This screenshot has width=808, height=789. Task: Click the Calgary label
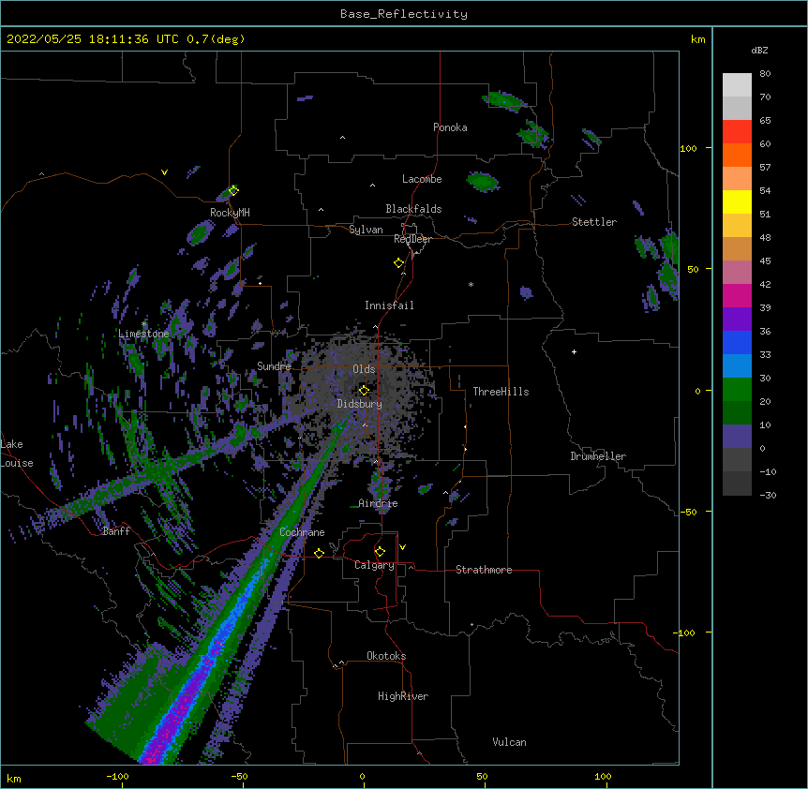coord(374,565)
